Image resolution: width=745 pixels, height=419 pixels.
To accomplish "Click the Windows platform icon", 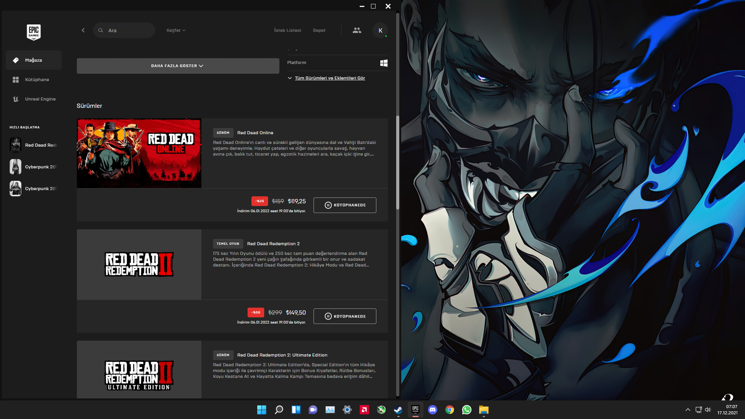I will [384, 63].
